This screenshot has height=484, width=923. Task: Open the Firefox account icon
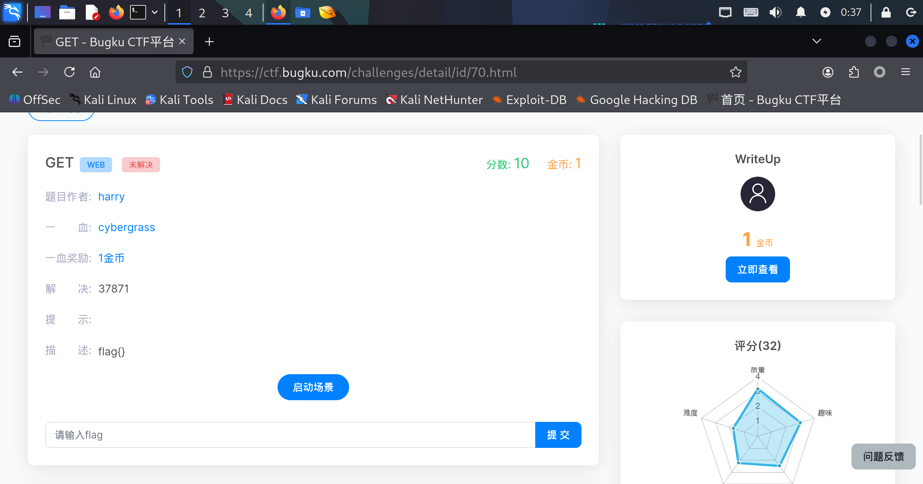828,72
